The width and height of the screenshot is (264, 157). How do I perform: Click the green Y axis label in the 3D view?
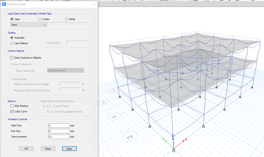(163, 139)
